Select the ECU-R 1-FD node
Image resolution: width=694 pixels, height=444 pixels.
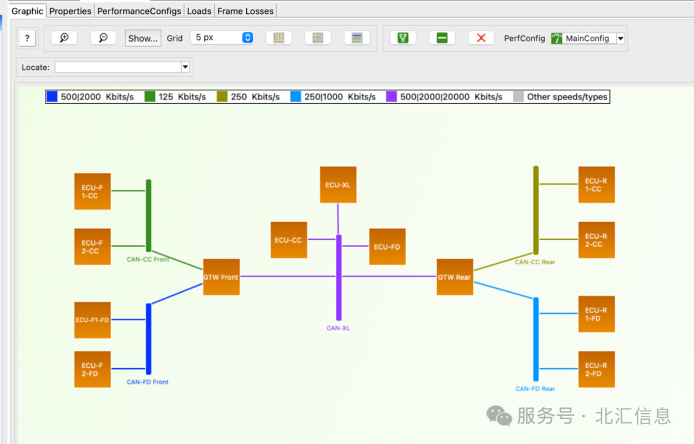pos(596,314)
